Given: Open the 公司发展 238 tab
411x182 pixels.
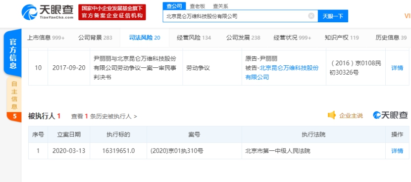Looking at the screenshot, I should pyautogui.click(x=243, y=38).
